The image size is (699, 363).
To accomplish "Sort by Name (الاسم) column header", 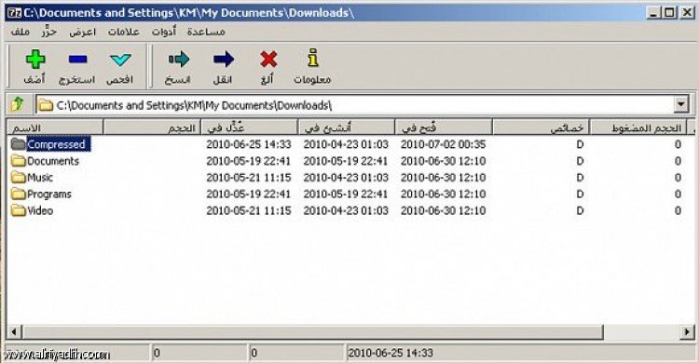I will 55,128.
